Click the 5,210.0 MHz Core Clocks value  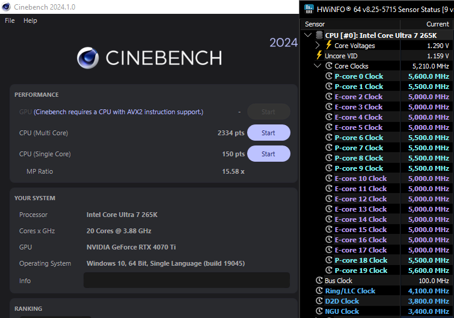tap(431, 66)
